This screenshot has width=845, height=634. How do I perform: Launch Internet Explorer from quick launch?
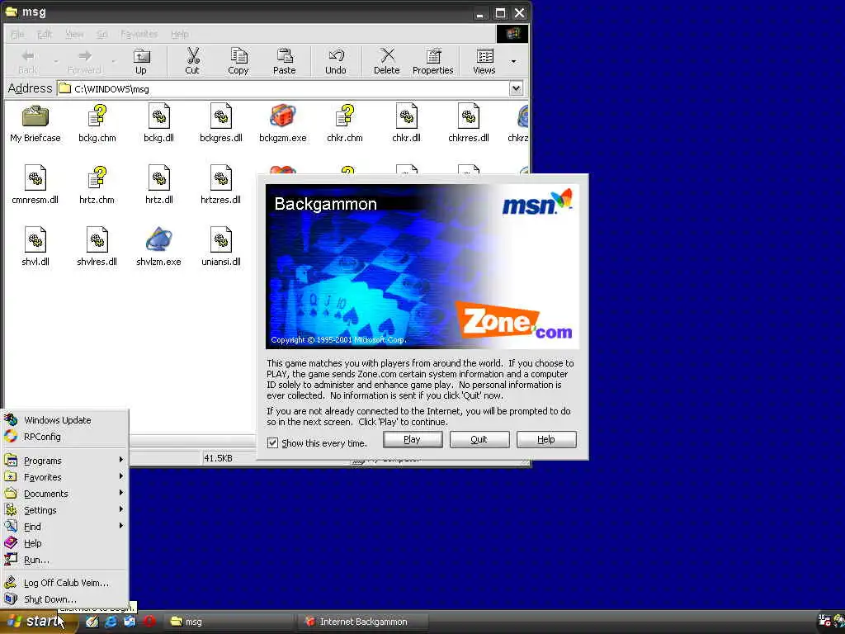[111, 622]
